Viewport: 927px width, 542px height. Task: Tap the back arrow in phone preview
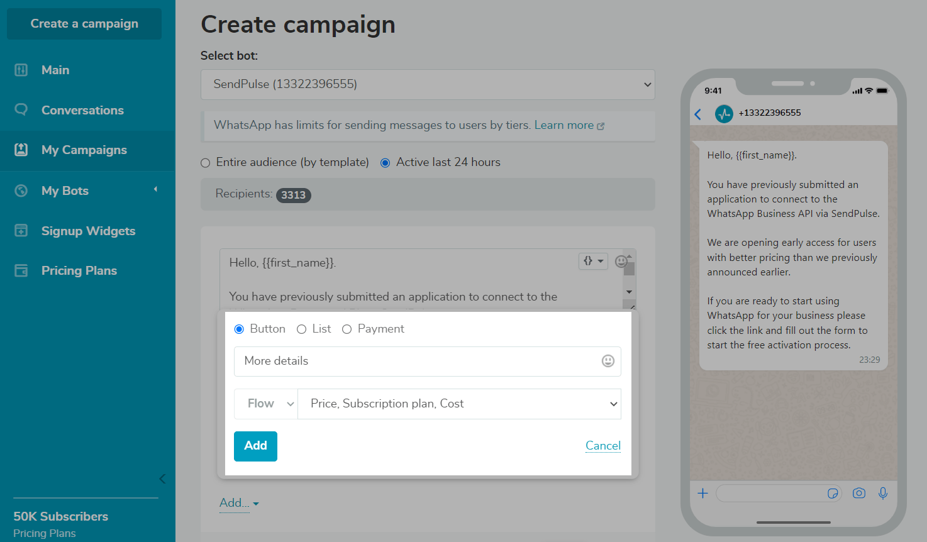pyautogui.click(x=698, y=114)
